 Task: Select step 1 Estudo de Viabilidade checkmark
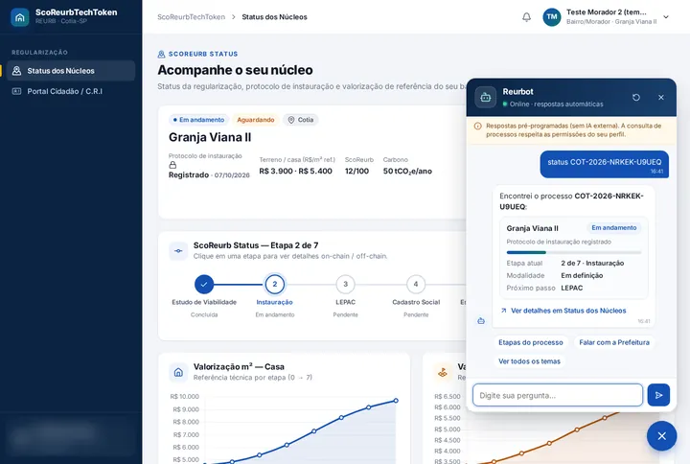click(204, 285)
